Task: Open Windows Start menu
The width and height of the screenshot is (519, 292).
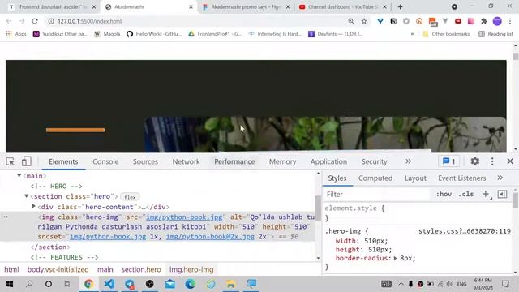Action: (x=9, y=284)
